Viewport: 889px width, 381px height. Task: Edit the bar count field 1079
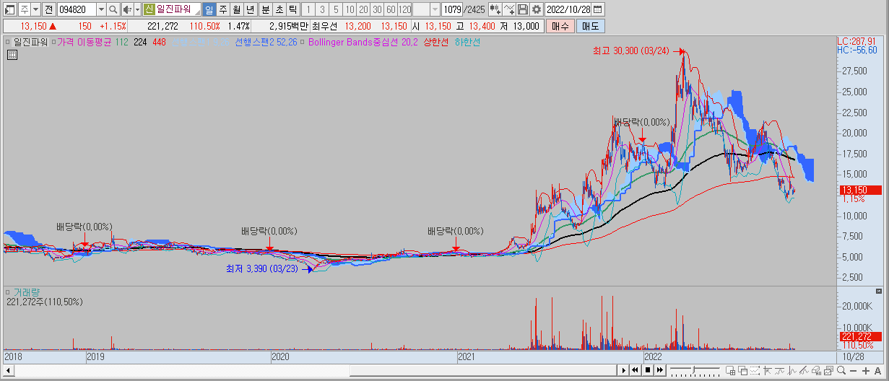[452, 9]
